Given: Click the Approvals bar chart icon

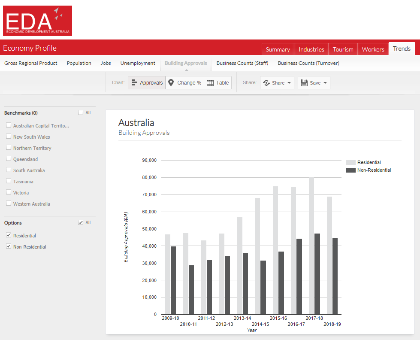Looking at the screenshot, I should (x=134, y=83).
